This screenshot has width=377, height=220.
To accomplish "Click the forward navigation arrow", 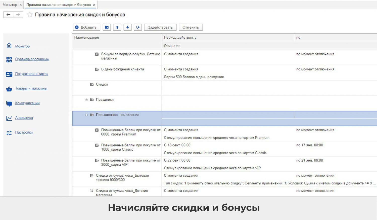I will (18, 15).
